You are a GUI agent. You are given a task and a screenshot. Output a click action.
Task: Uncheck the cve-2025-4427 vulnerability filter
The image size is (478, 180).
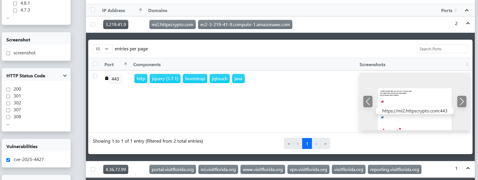[8, 160]
